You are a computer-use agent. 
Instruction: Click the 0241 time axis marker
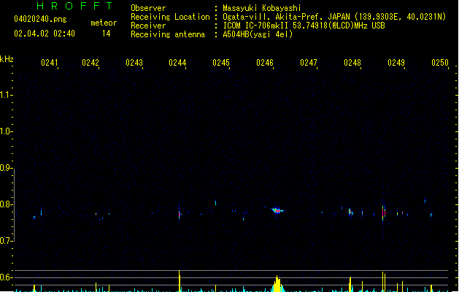coord(49,63)
